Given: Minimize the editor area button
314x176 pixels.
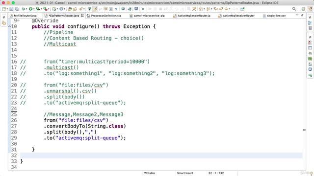Looking at the screenshot, I should pyautogui.click(x=297, y=15).
